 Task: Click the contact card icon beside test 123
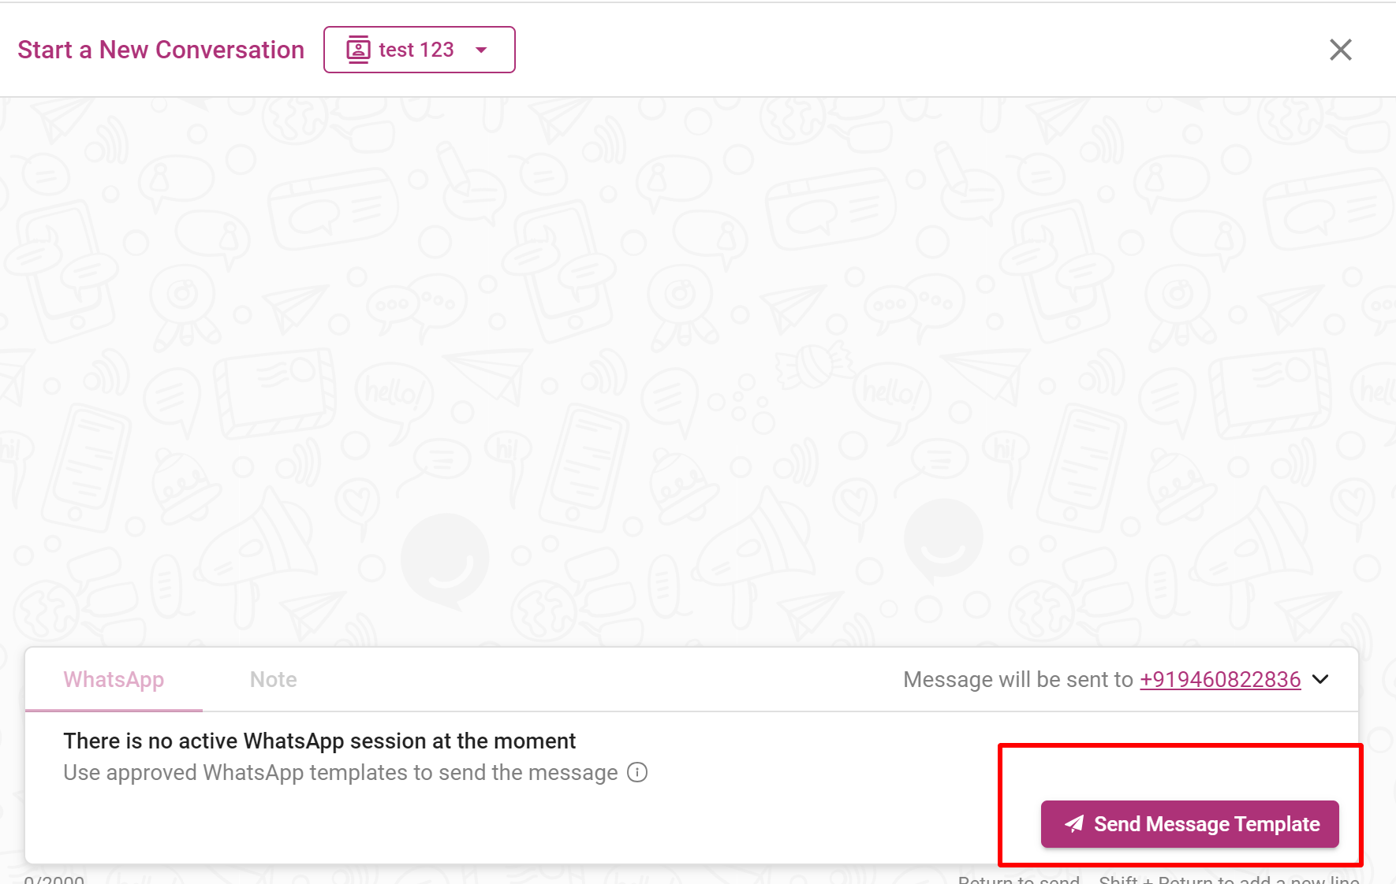tap(358, 50)
